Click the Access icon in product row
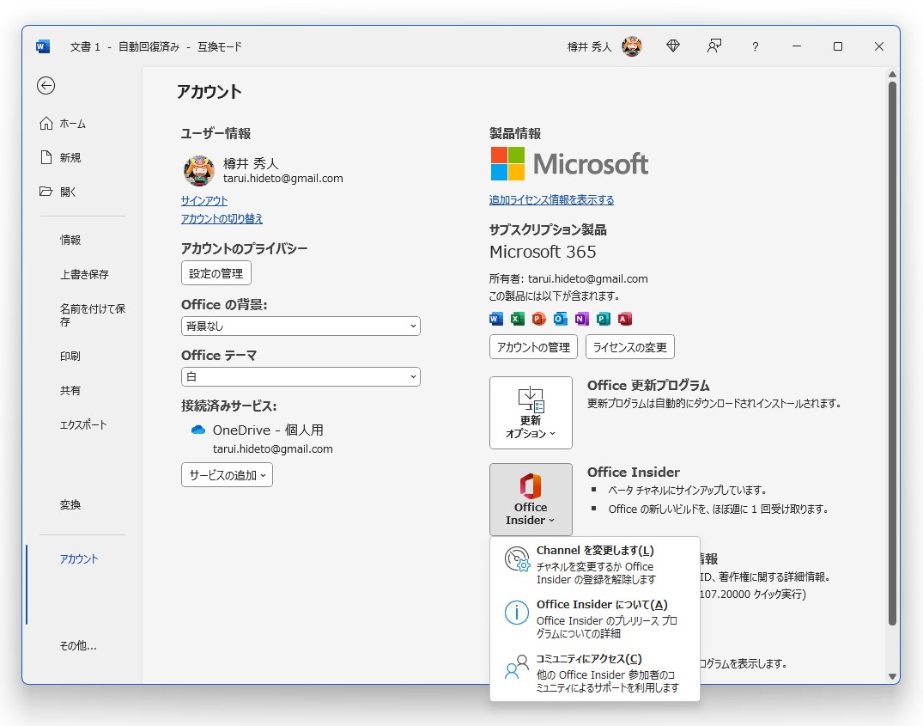 tap(624, 319)
